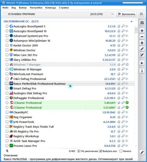Screen dimensions: 147x162
Task: Open the Настройки menu
Action: point(36,8)
